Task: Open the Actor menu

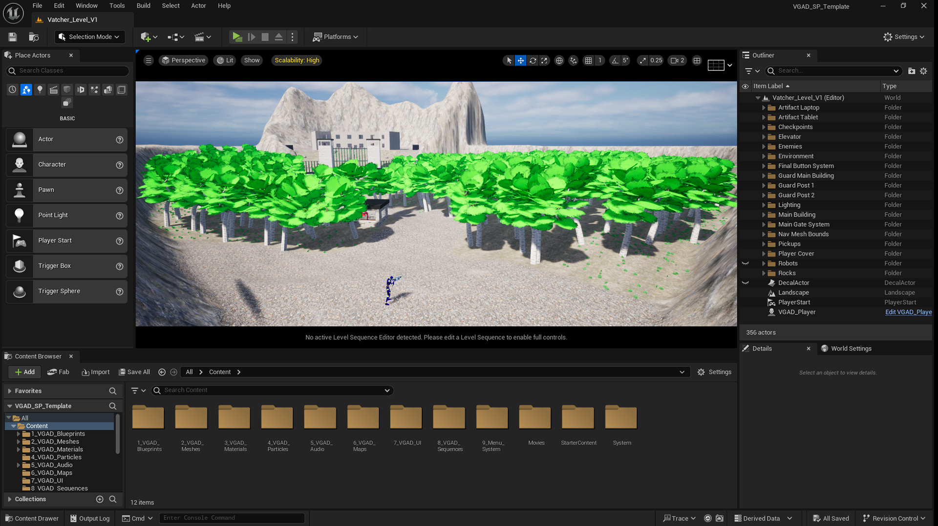Action: [198, 6]
